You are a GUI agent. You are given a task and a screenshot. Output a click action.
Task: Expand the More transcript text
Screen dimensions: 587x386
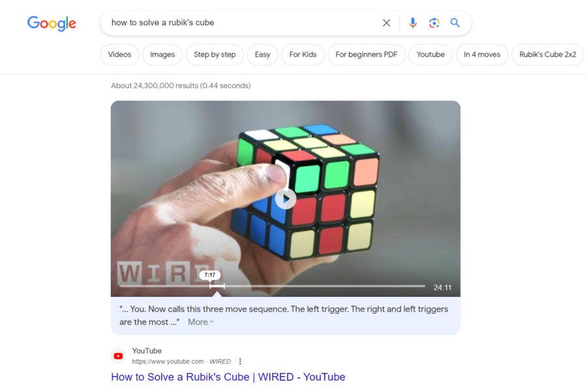[201, 322]
